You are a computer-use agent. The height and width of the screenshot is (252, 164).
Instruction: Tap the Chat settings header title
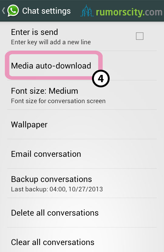pyautogui.click(x=46, y=11)
